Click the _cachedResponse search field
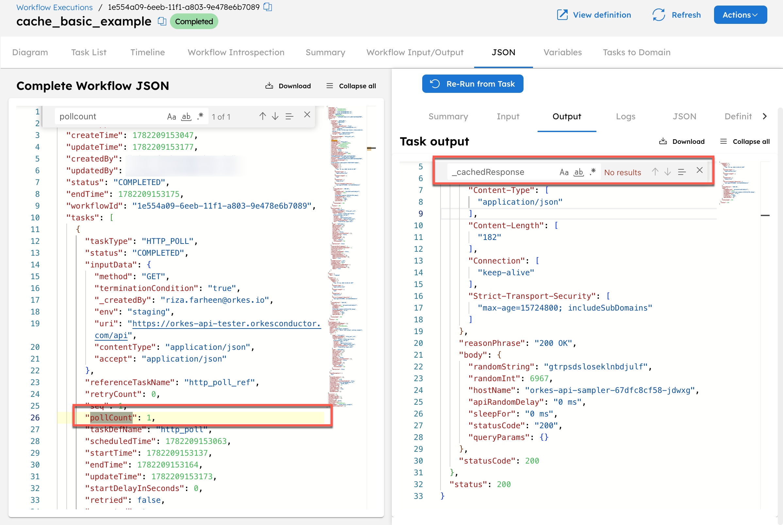Image resolution: width=783 pixels, height=525 pixels. (501, 172)
